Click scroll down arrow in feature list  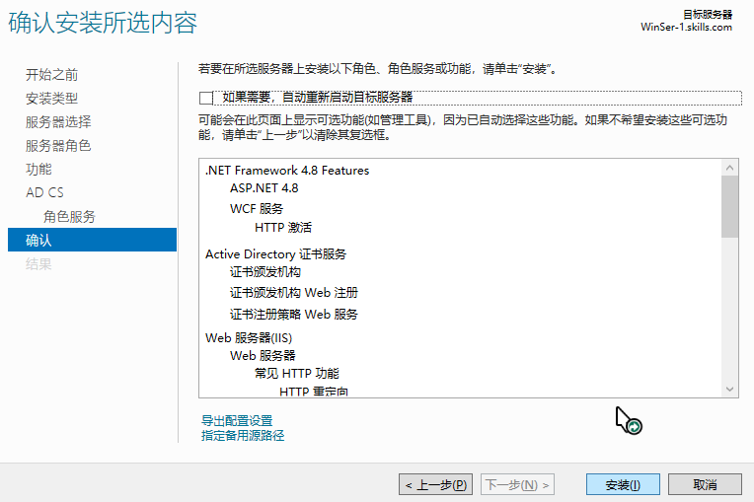(730, 390)
